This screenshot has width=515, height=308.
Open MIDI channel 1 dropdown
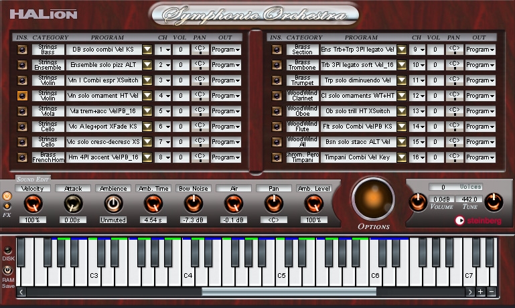[163, 50]
